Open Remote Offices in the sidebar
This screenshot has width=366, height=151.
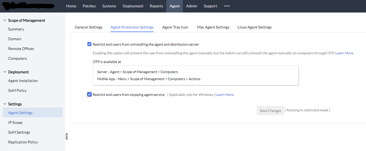click(x=21, y=49)
